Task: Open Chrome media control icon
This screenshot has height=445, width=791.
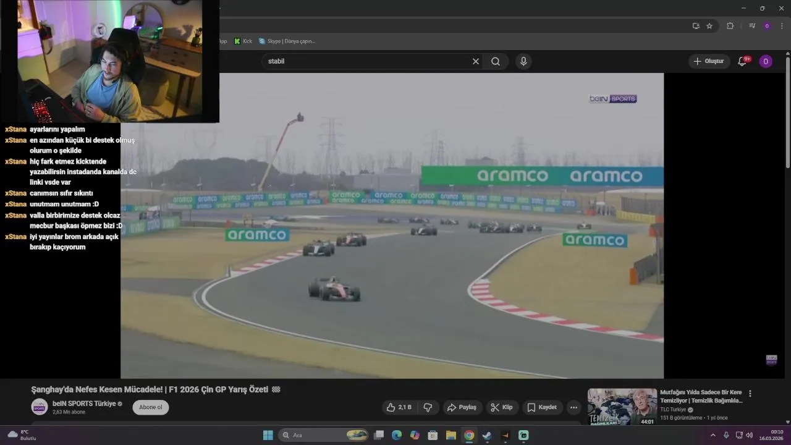Action: [x=752, y=26]
